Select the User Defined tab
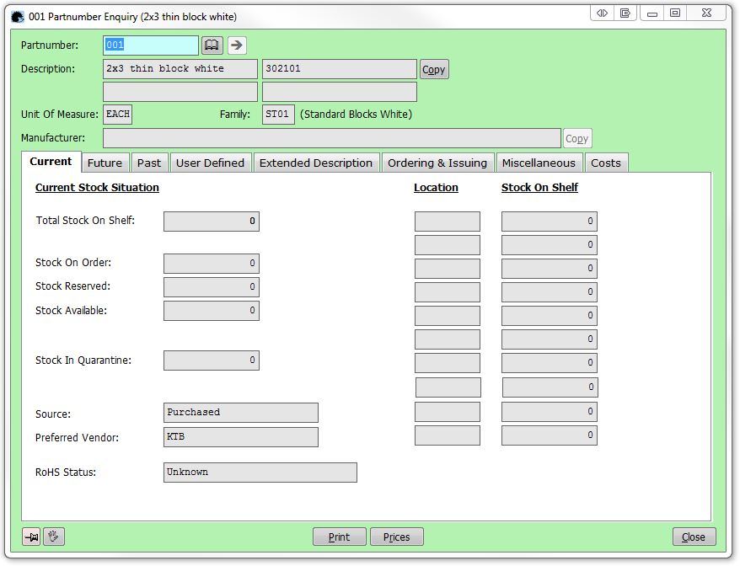The width and height of the screenshot is (740, 566). 210,163
